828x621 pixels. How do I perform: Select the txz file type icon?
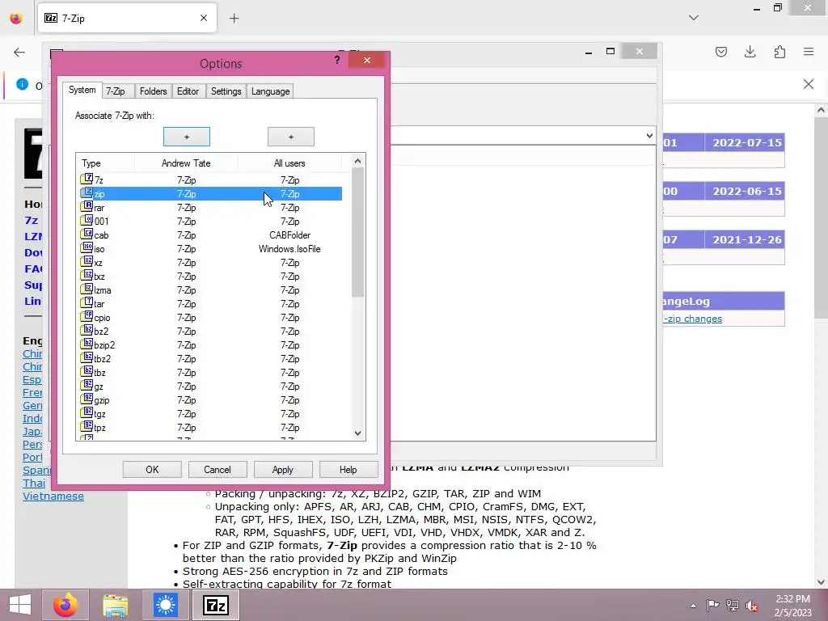tap(87, 276)
